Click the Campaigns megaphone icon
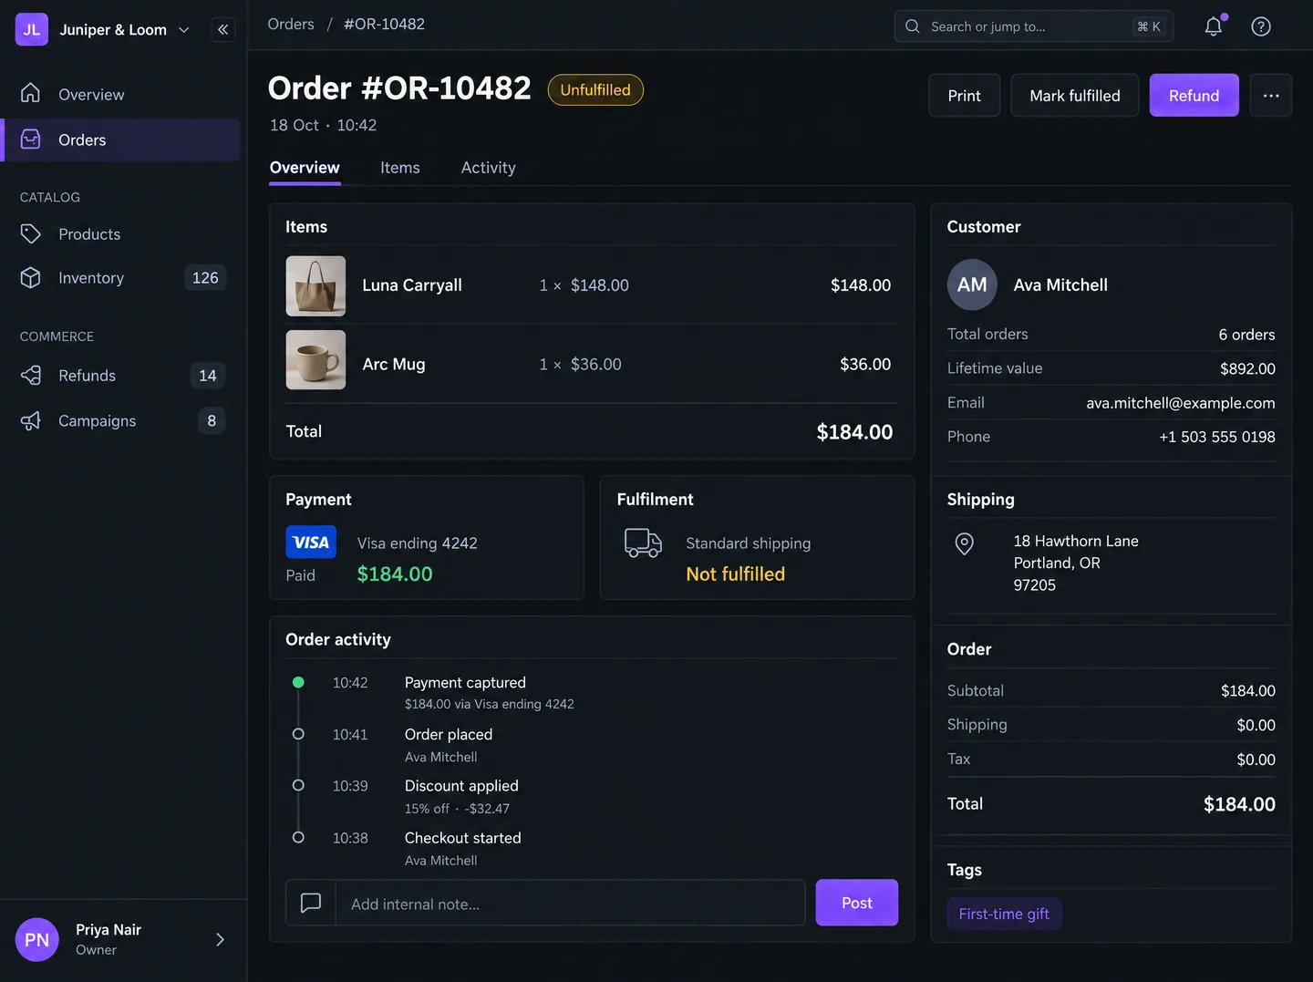 31,420
